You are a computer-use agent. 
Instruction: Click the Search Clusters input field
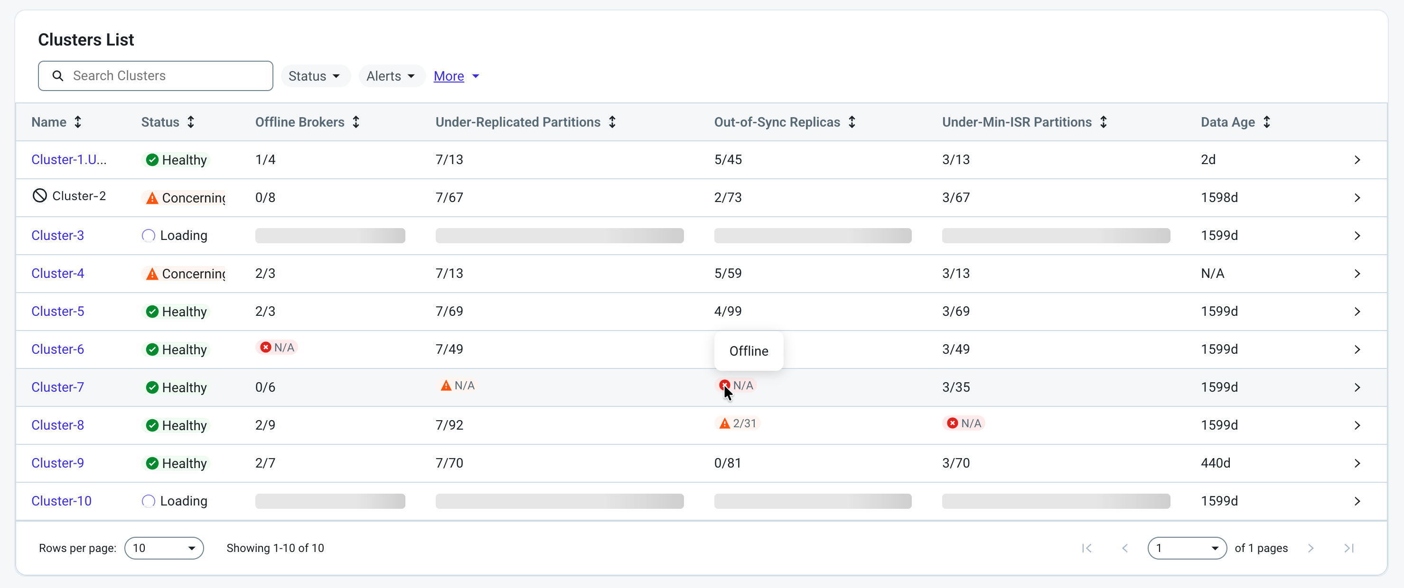[155, 76]
